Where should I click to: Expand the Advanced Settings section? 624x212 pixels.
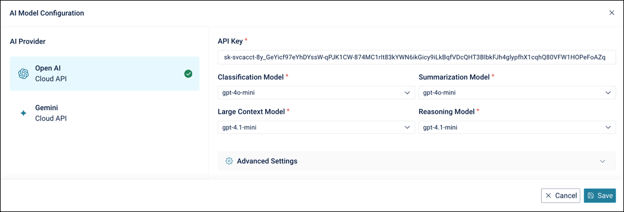pyautogui.click(x=416, y=161)
